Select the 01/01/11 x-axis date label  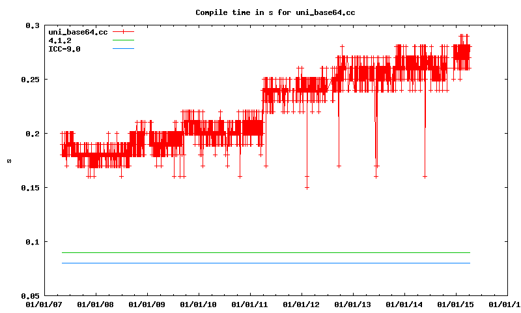point(249,304)
